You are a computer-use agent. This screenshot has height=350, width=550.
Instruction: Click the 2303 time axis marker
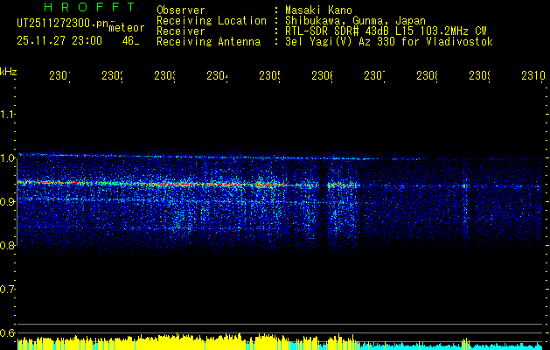point(165,76)
